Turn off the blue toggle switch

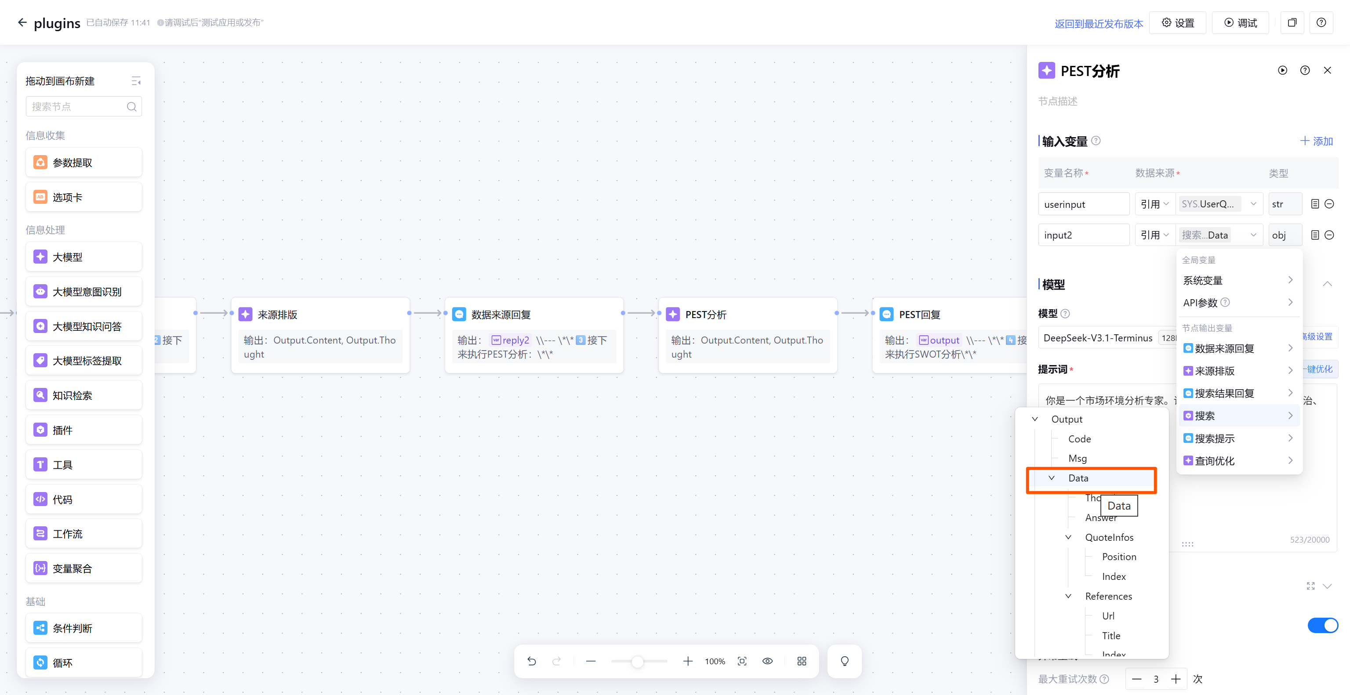tap(1322, 625)
